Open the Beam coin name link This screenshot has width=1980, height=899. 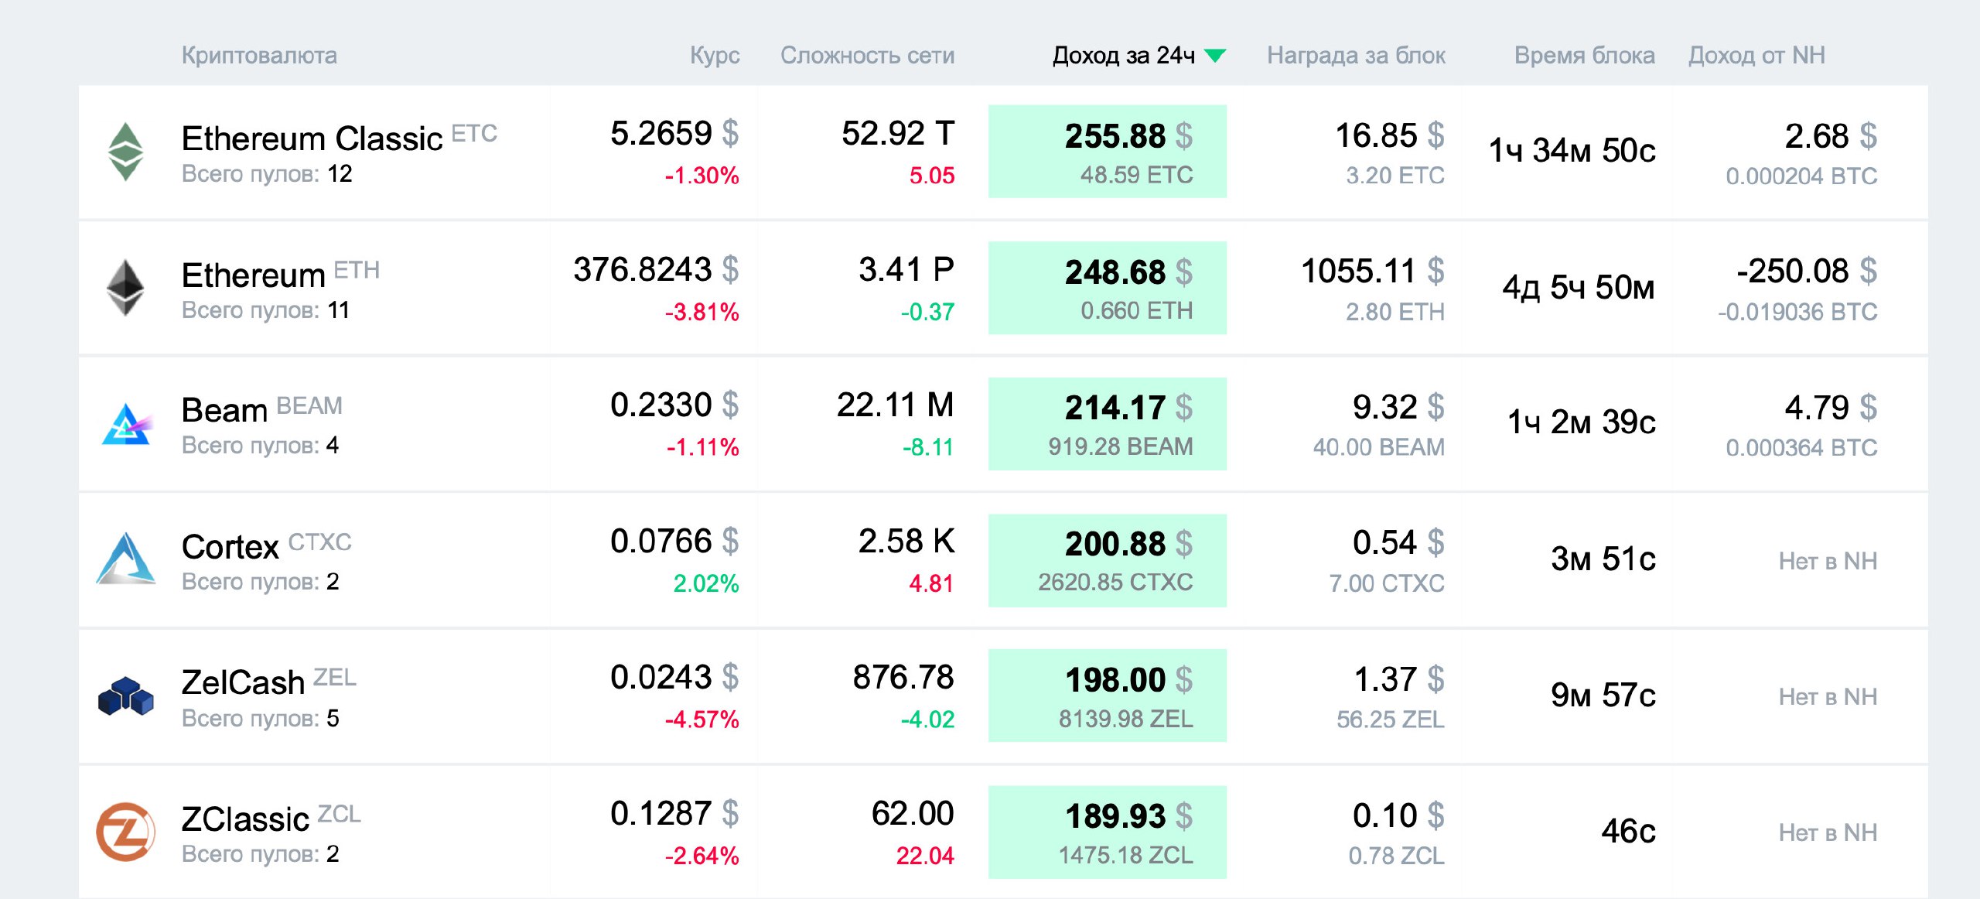224,411
